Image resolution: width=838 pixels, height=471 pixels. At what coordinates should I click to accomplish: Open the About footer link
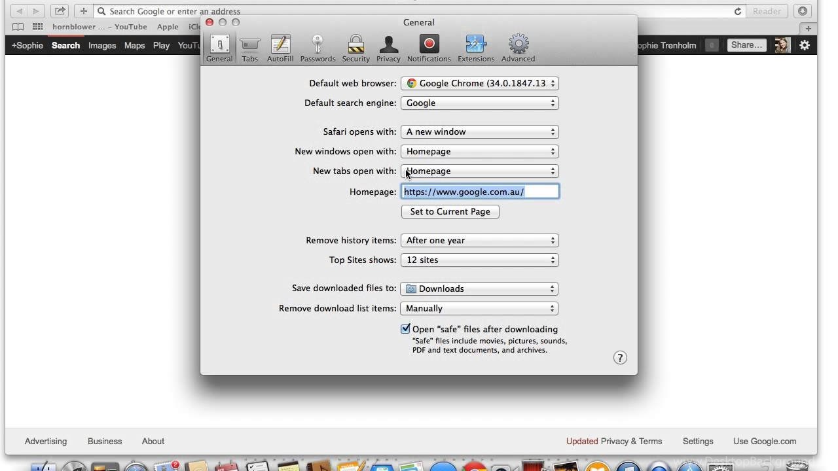(x=153, y=441)
